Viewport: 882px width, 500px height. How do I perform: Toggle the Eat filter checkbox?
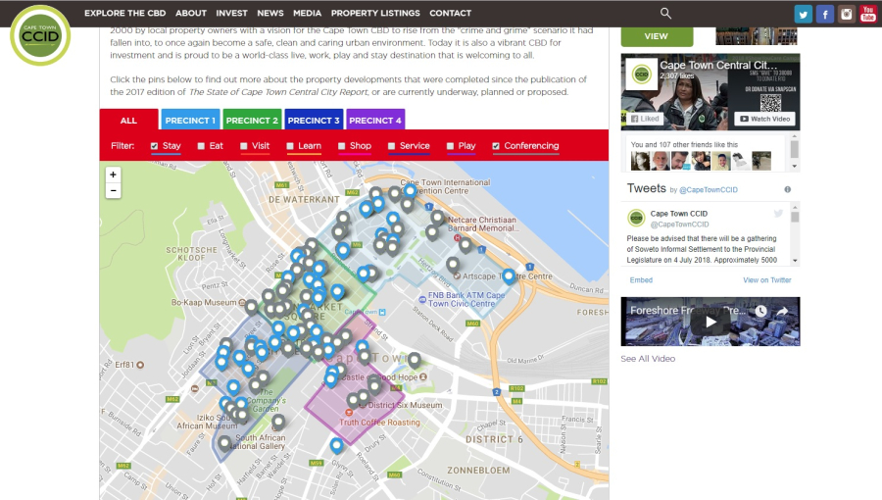tap(201, 146)
